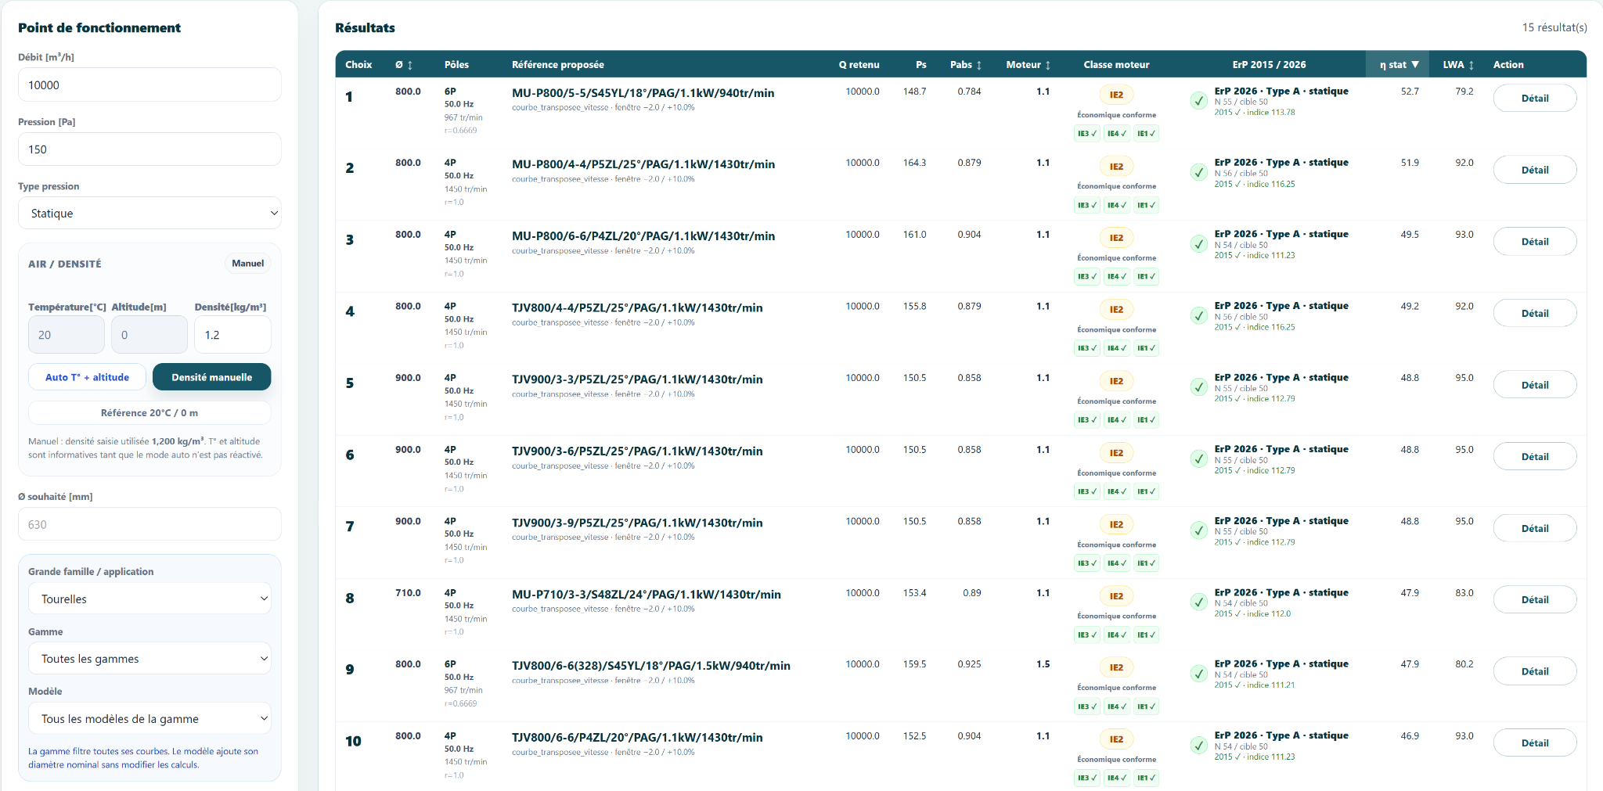Click Référence proposée column header
Viewport: 1603px width, 791px height.
click(558, 65)
